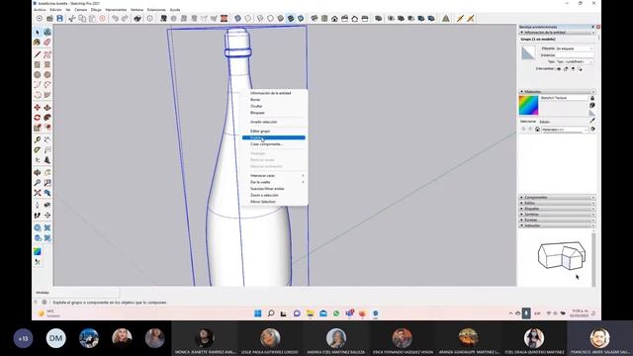
Task: Click the house Instructor illustration
Action: pos(562,255)
